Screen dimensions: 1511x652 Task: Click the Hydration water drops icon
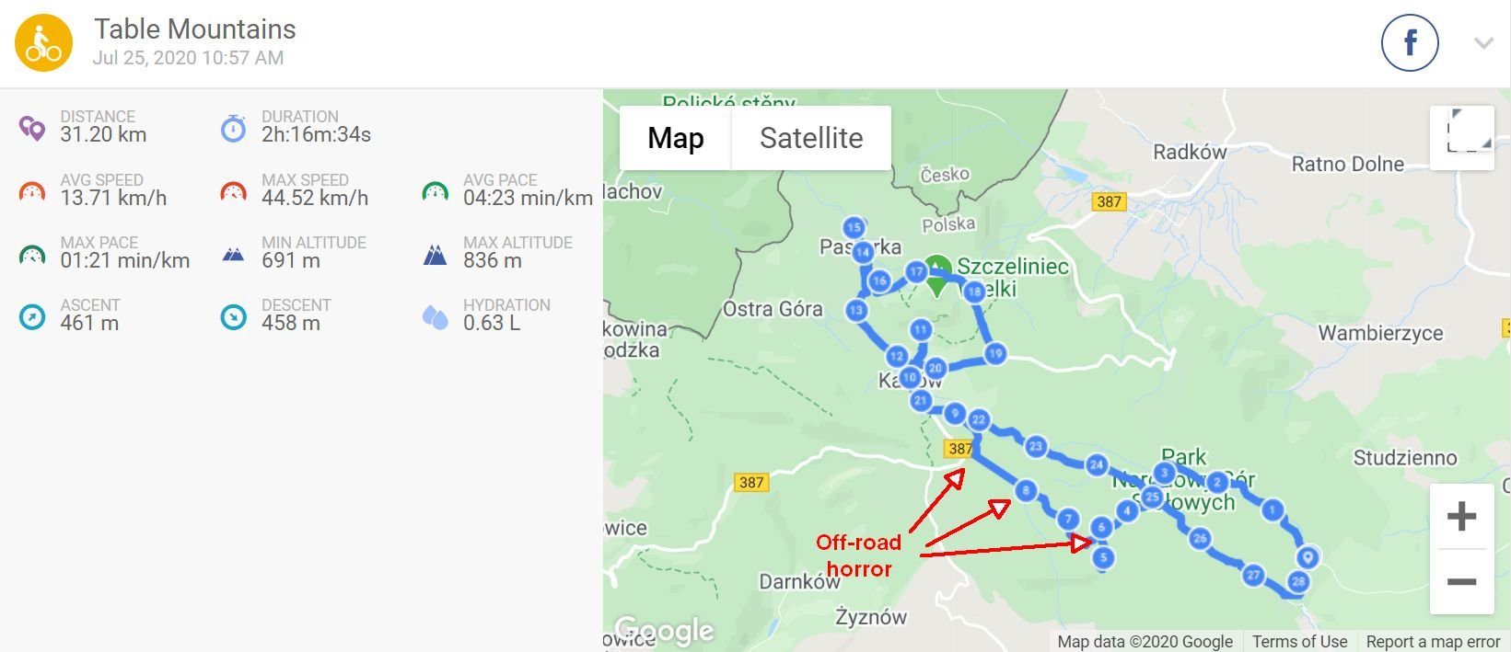pos(435,317)
